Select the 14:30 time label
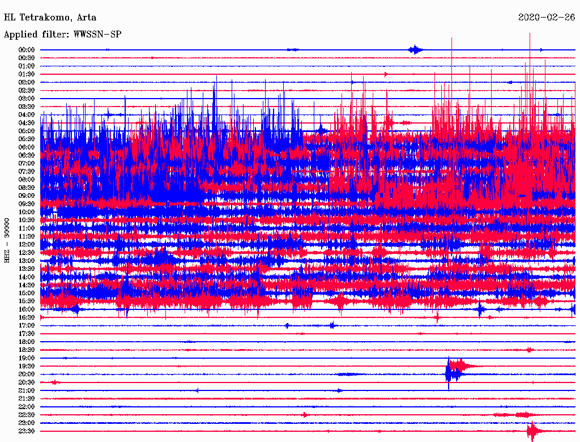The image size is (580, 442). 27,285
